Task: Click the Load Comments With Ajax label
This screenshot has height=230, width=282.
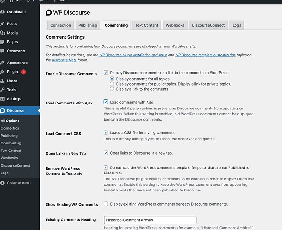Action: click(69, 103)
